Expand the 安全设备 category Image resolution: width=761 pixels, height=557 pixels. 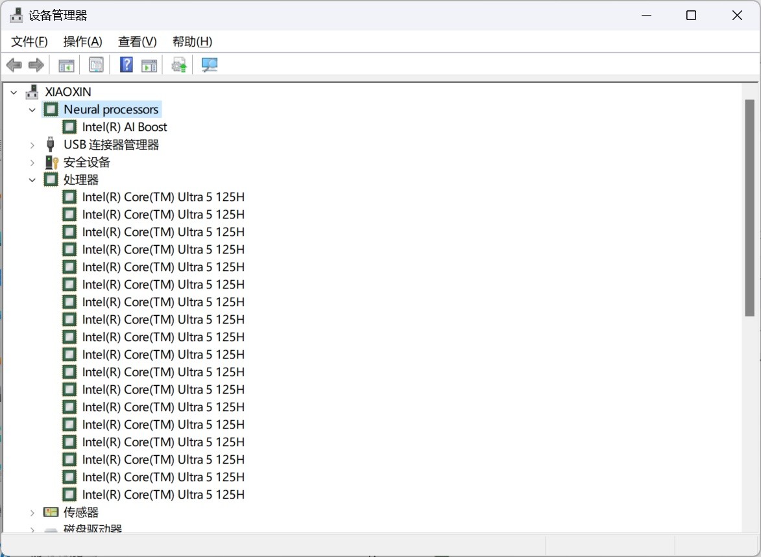32,162
